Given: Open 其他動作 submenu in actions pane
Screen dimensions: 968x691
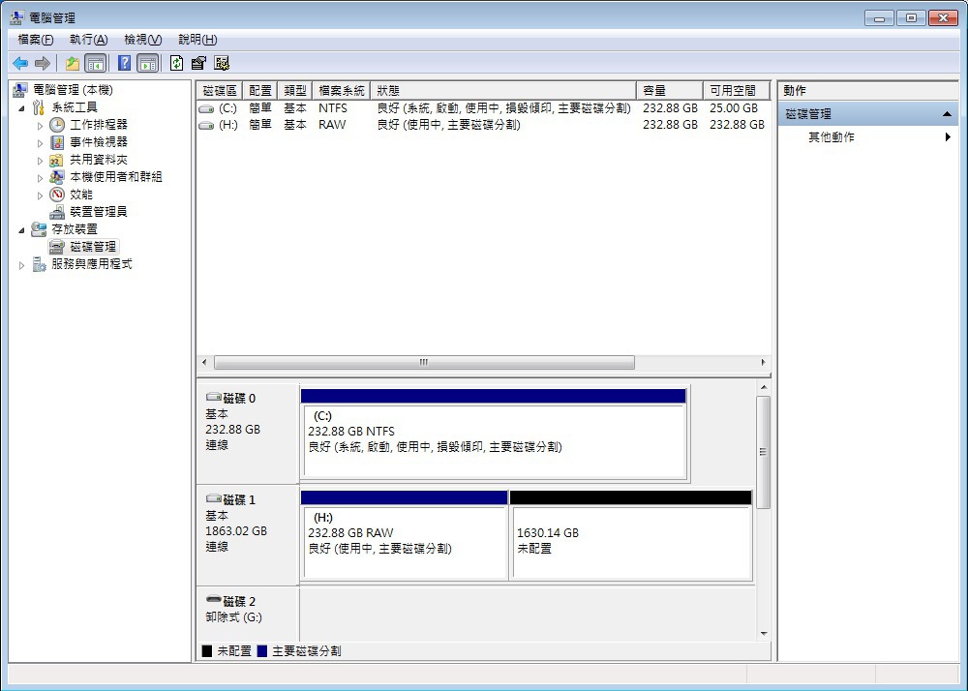Looking at the screenshot, I should 868,137.
